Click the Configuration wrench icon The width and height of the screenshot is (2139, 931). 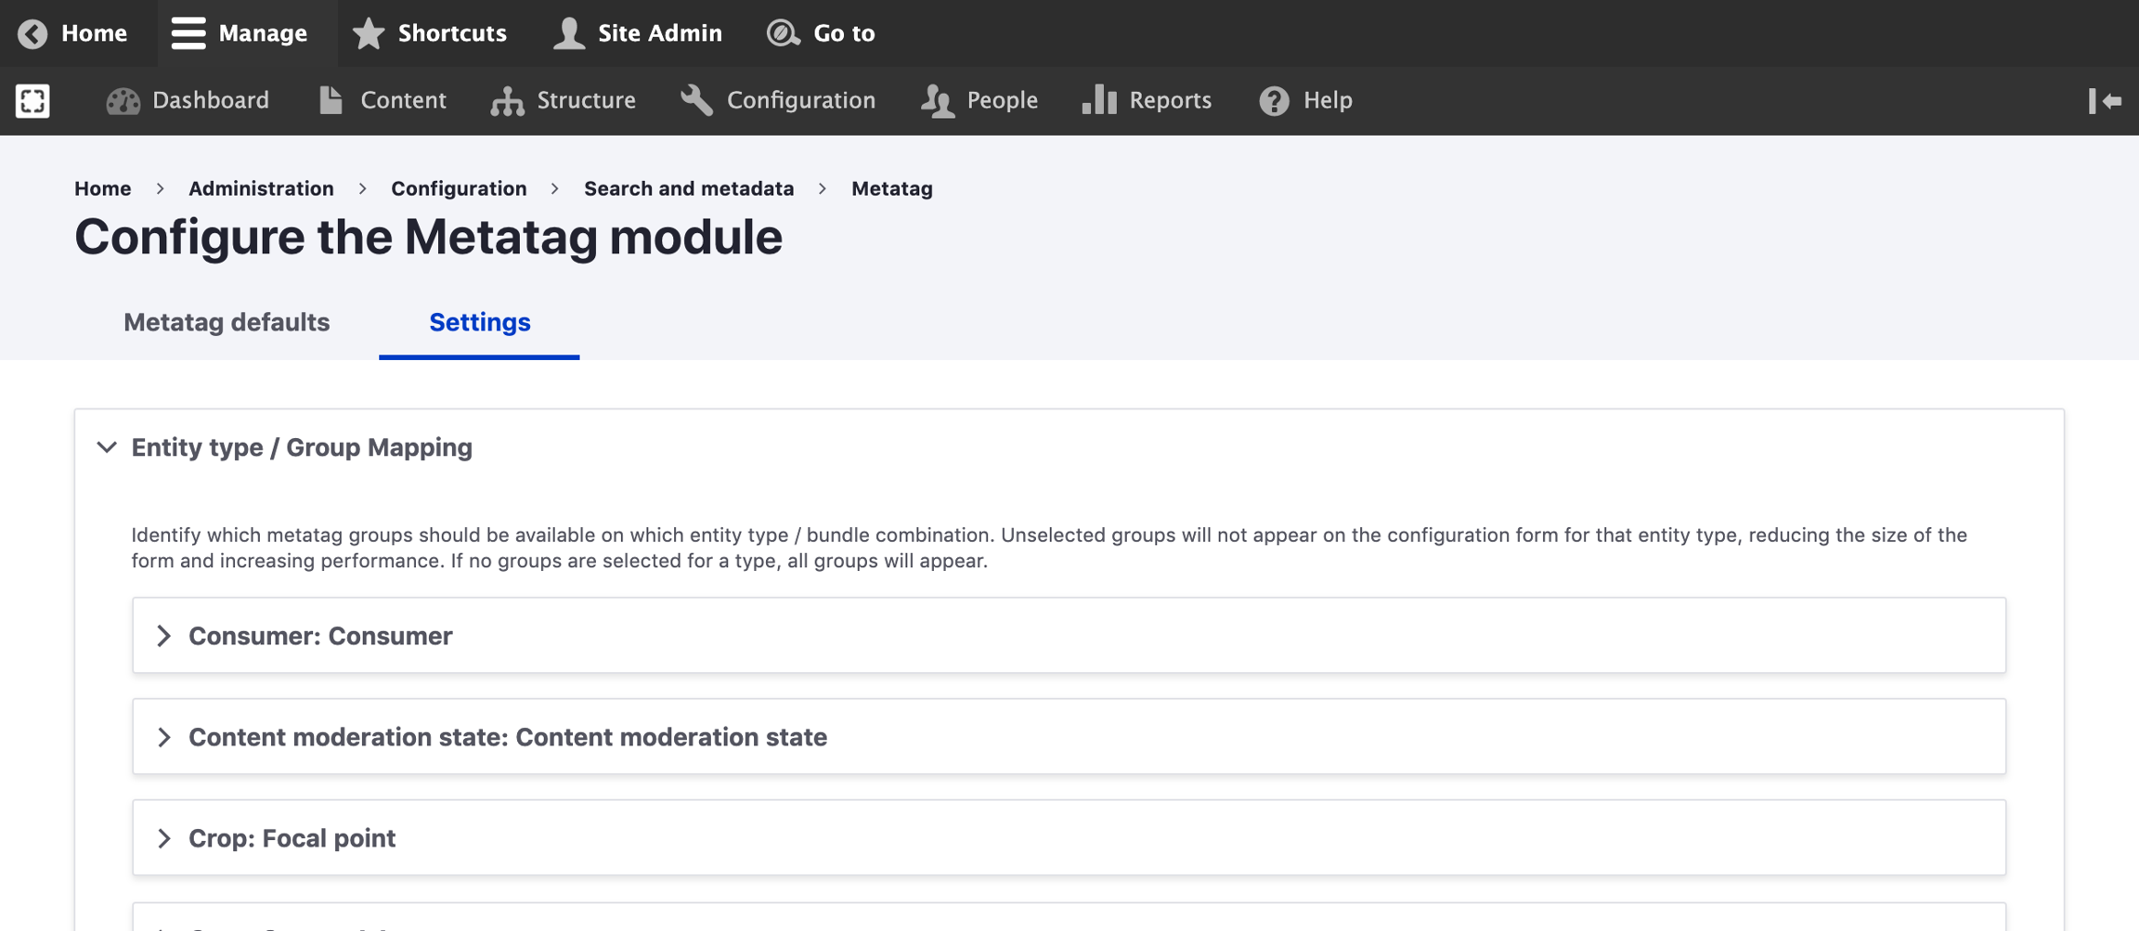pos(696,100)
